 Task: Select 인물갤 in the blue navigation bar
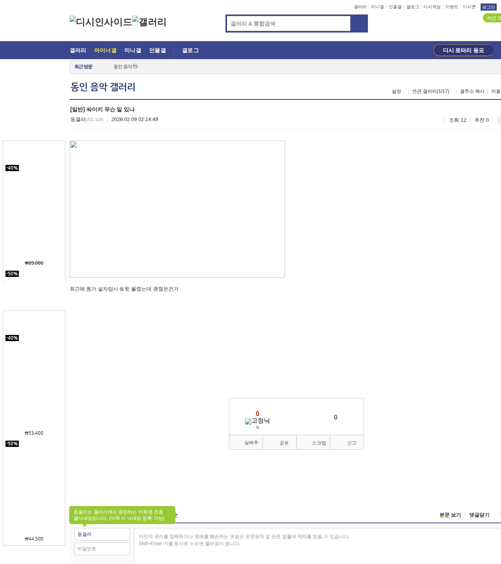pyautogui.click(x=157, y=50)
